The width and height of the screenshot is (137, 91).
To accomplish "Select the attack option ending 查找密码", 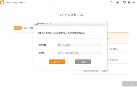I will (x=118, y=59).
